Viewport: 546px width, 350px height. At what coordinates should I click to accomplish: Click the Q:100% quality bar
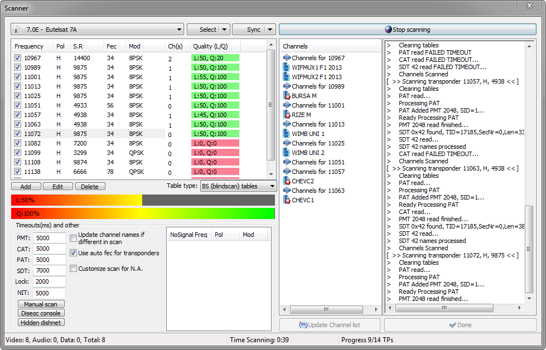(x=143, y=213)
